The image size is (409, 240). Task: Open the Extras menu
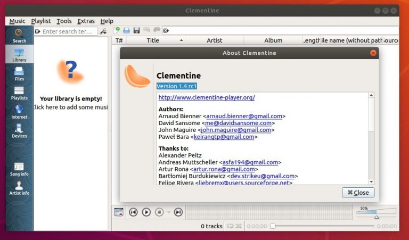pyautogui.click(x=86, y=21)
